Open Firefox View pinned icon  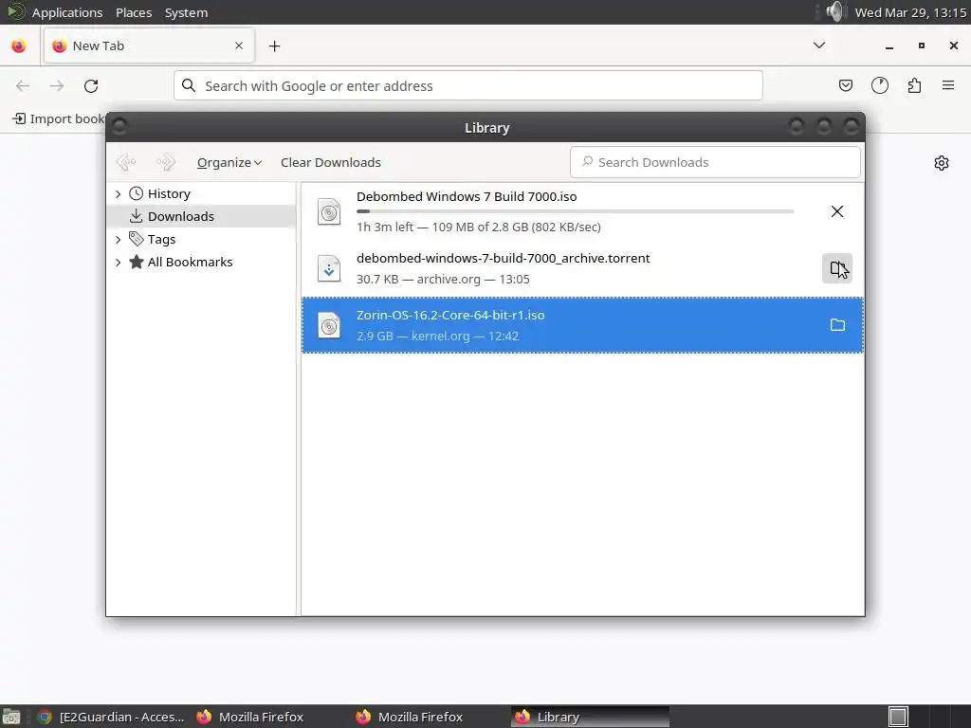point(19,45)
